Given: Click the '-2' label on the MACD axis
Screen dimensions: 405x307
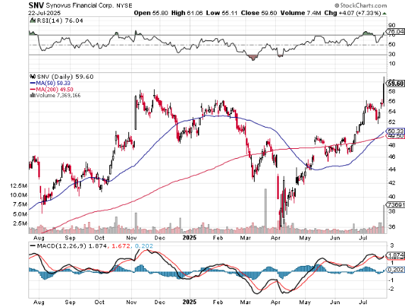Looking at the screenshot, I should tap(392, 289).
